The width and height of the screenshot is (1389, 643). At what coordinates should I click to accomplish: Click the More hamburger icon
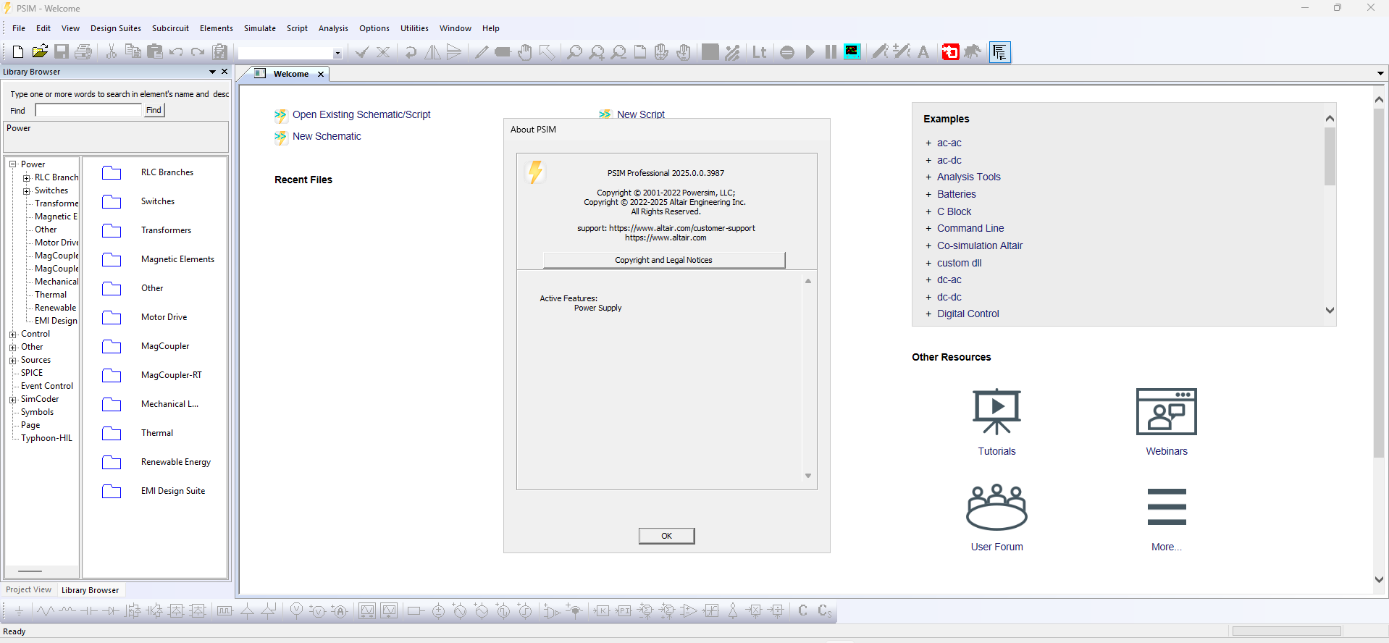click(1166, 507)
